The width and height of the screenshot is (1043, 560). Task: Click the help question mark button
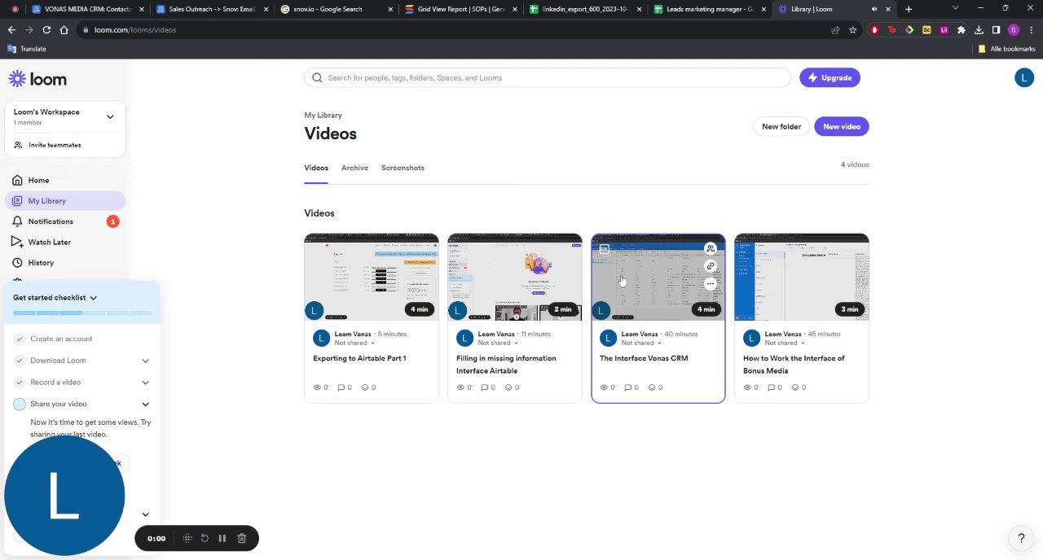pos(1021,538)
